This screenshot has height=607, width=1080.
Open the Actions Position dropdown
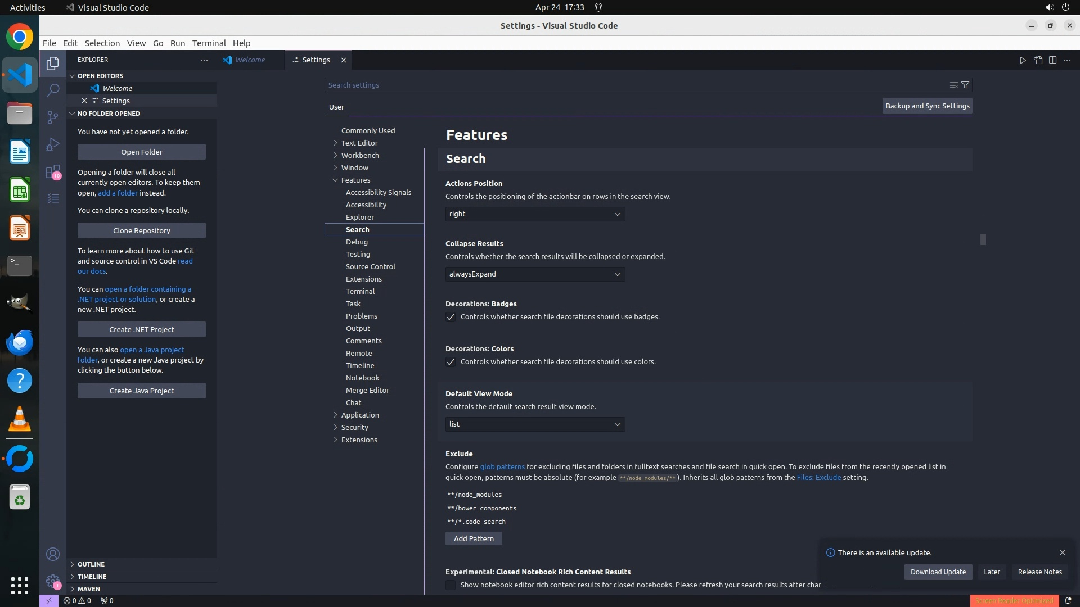pyautogui.click(x=535, y=214)
